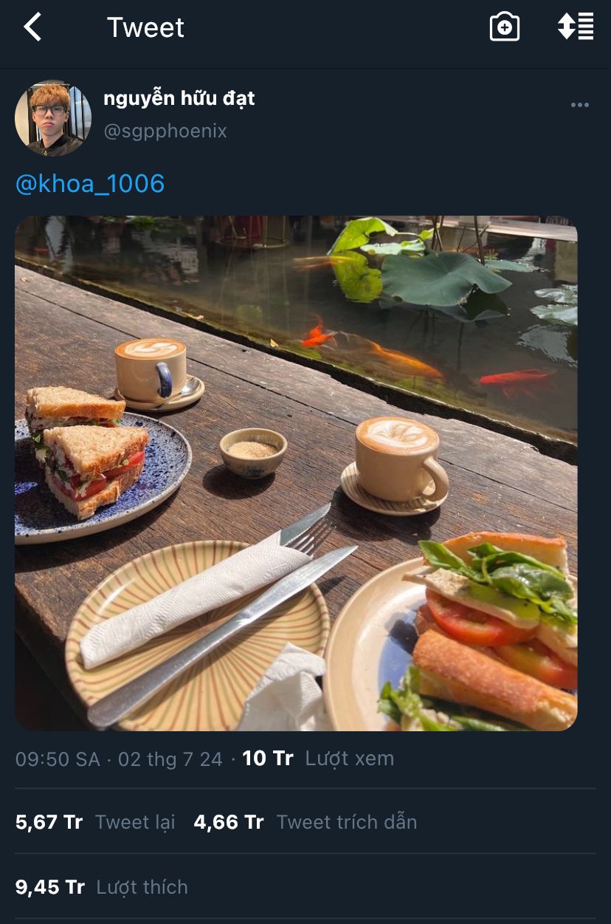
Task: Tap the Lượt xem label
Action: pyautogui.click(x=350, y=759)
